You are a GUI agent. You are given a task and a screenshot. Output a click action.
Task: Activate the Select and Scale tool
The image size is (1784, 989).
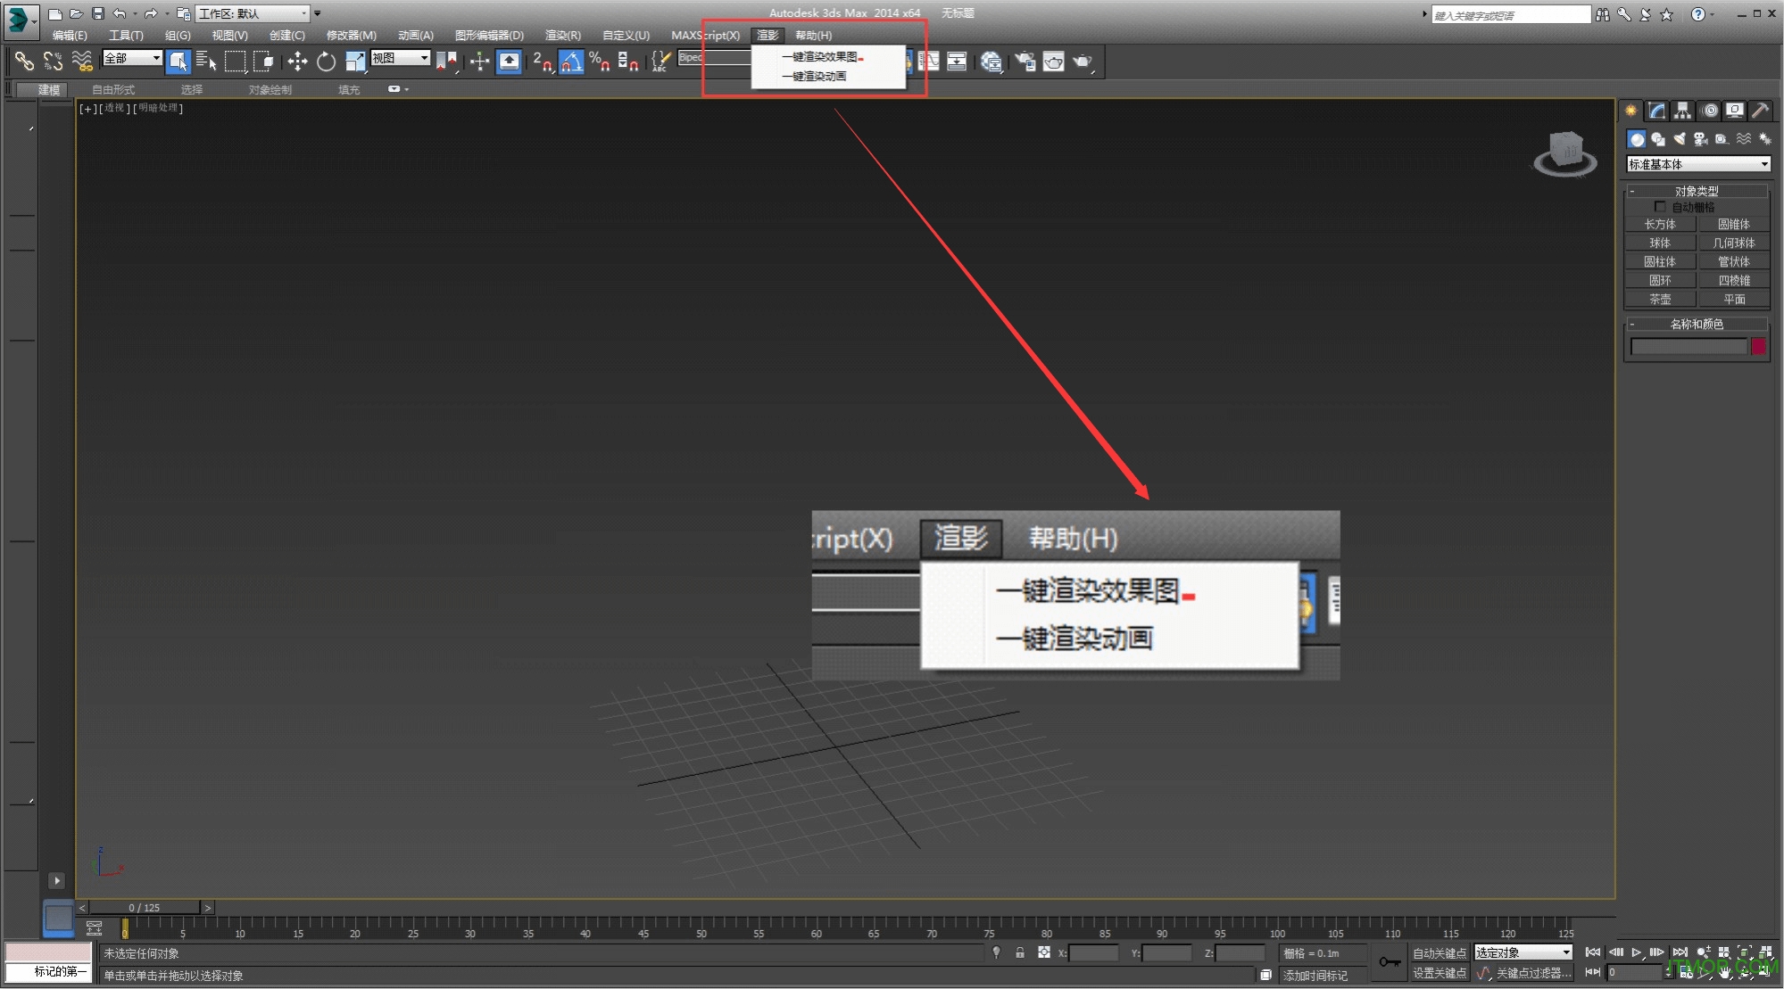click(355, 61)
